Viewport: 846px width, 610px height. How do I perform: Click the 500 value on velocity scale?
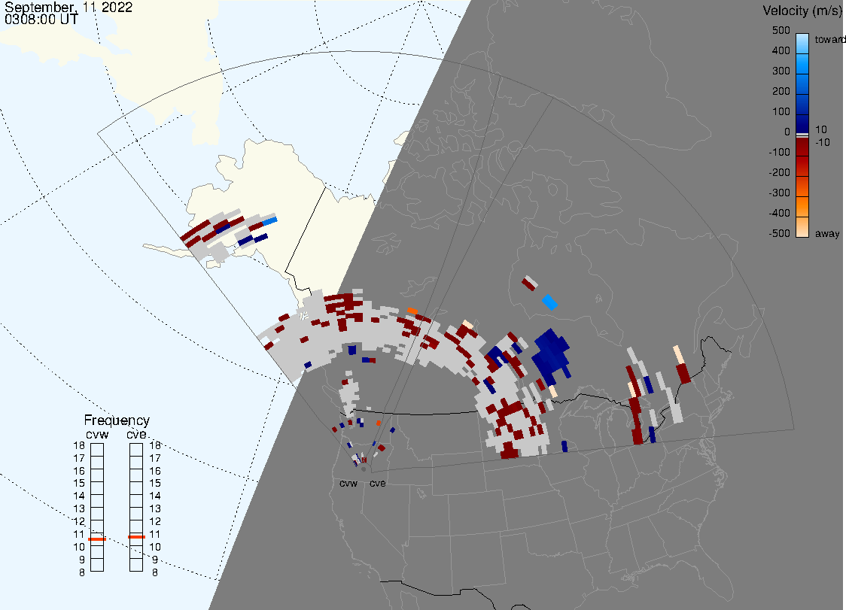(x=781, y=30)
